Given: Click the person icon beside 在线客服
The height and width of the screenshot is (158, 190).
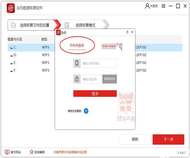Looking at the screenshot, I should pyautogui.click(x=31, y=152).
